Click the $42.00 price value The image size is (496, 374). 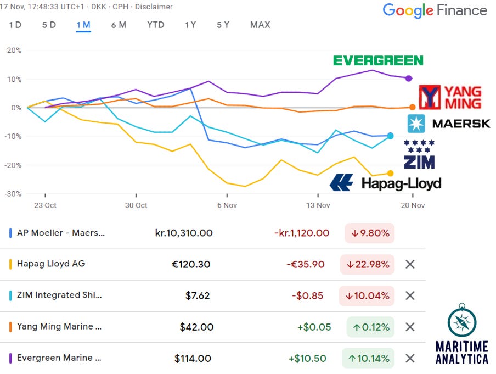pos(196,327)
